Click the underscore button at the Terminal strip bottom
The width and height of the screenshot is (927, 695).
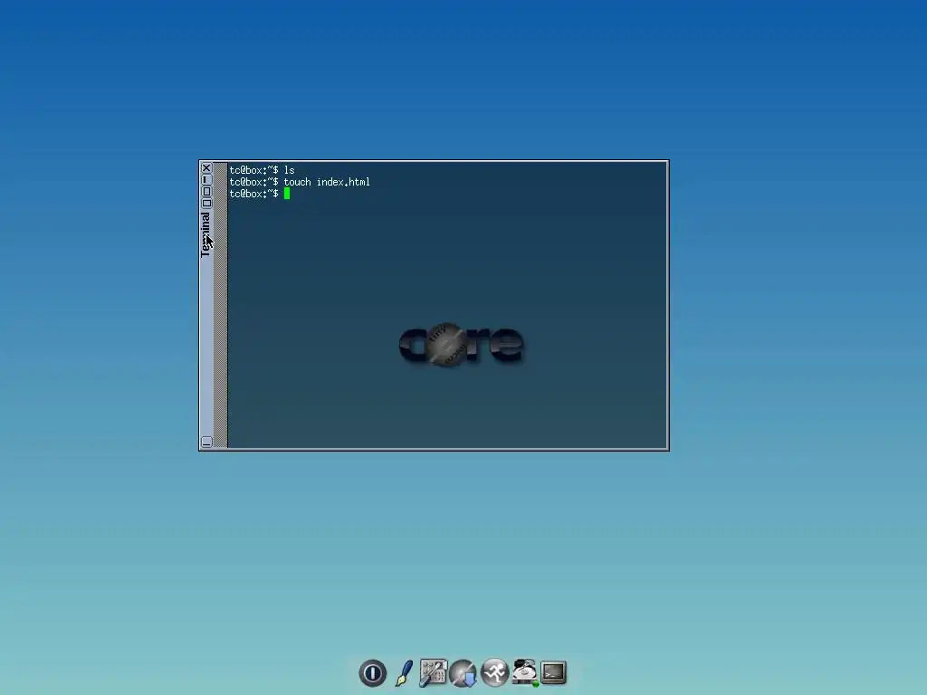(206, 442)
